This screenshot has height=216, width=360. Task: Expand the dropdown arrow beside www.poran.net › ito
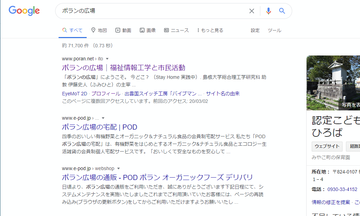tap(107, 59)
